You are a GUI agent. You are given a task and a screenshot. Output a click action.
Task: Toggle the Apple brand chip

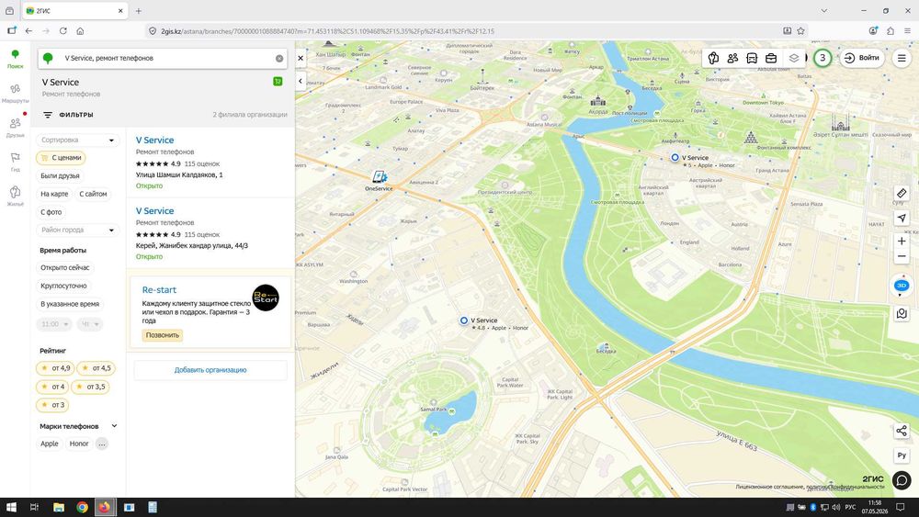tap(50, 444)
